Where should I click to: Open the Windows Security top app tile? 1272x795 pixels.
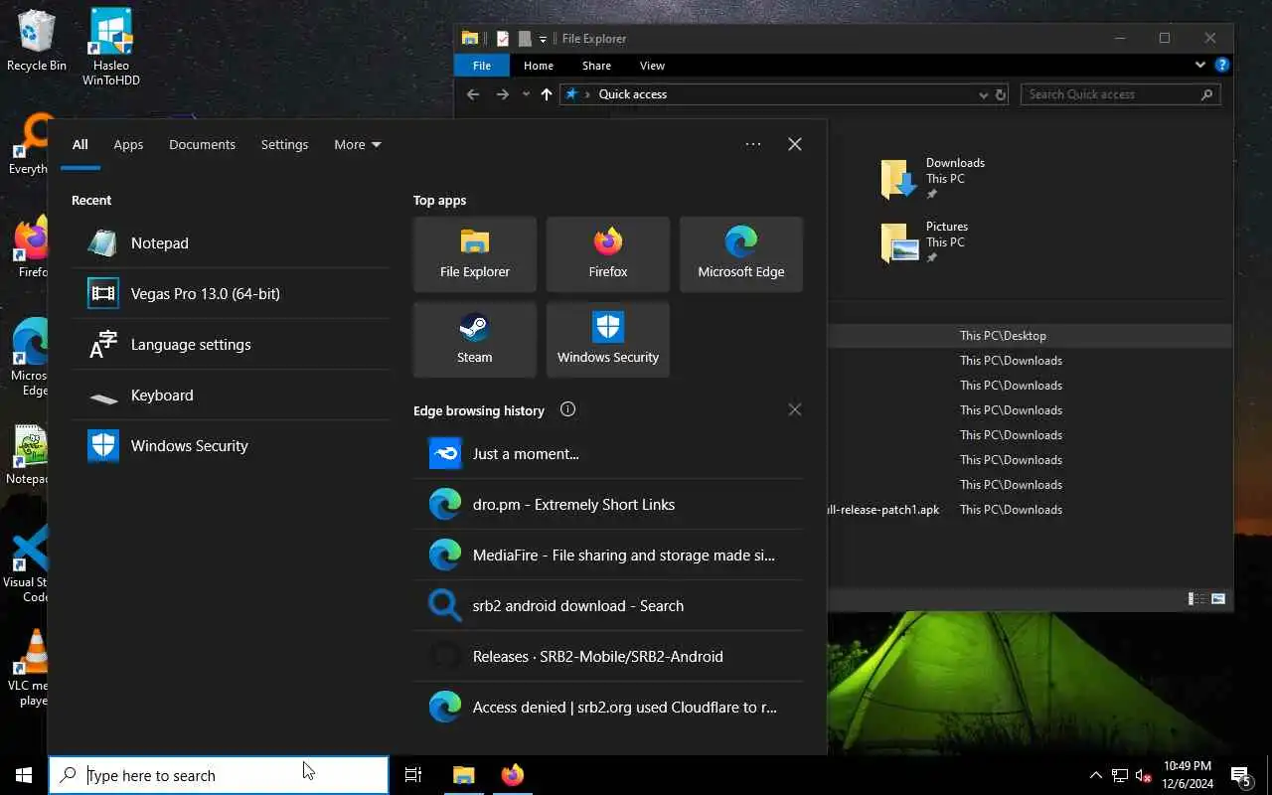pos(608,340)
